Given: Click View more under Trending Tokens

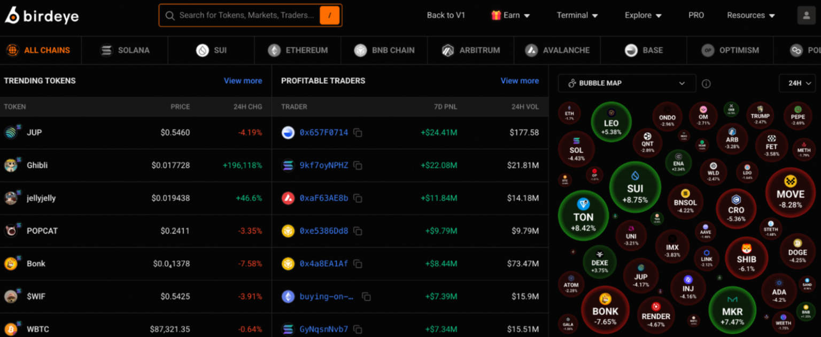Looking at the screenshot, I should [x=243, y=81].
